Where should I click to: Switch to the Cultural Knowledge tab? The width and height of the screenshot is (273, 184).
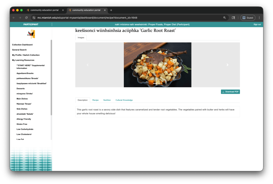click(x=124, y=100)
